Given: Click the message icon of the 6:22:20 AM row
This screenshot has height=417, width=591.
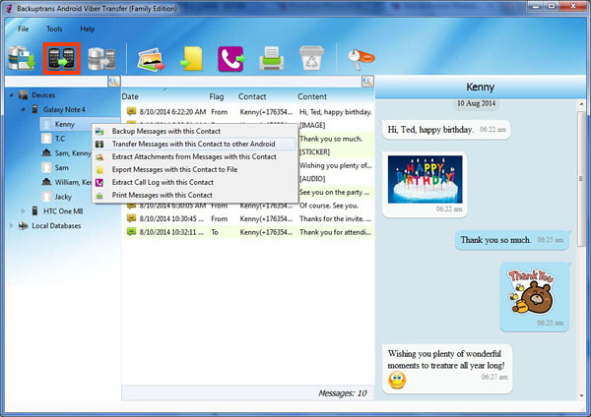Looking at the screenshot, I should click(131, 111).
